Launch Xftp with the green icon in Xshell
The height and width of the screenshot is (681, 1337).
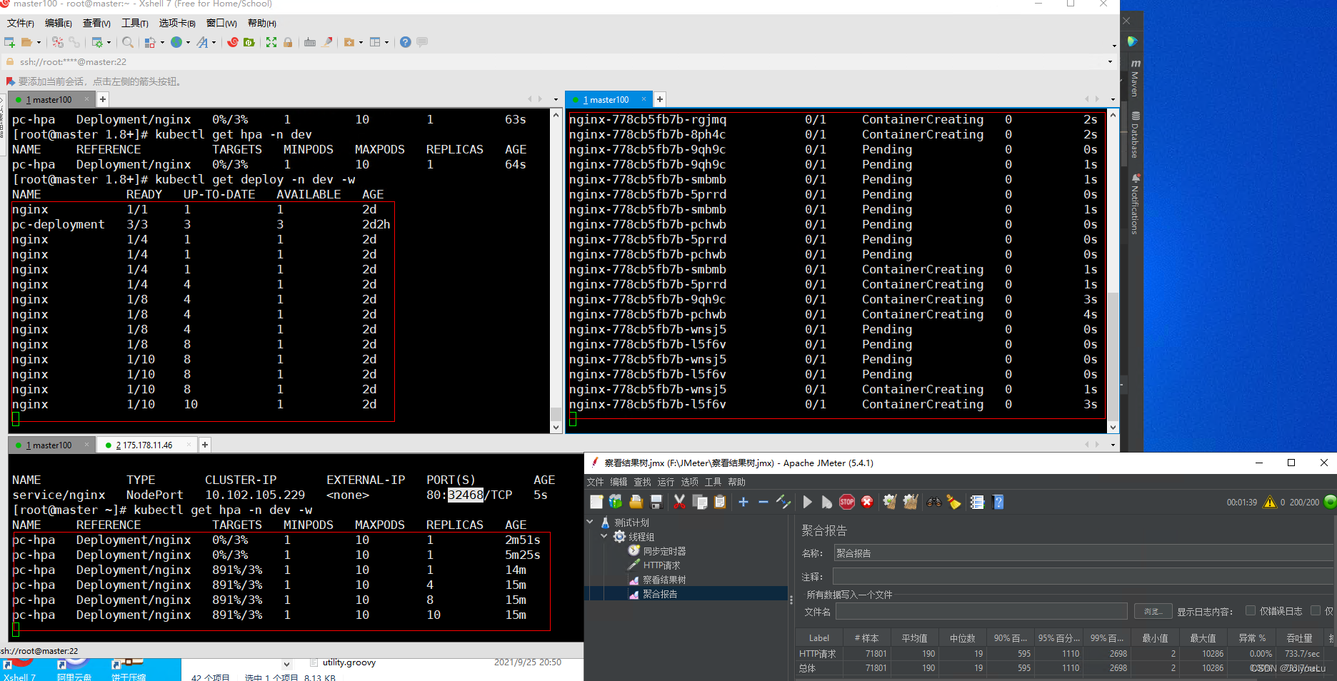pos(249,42)
